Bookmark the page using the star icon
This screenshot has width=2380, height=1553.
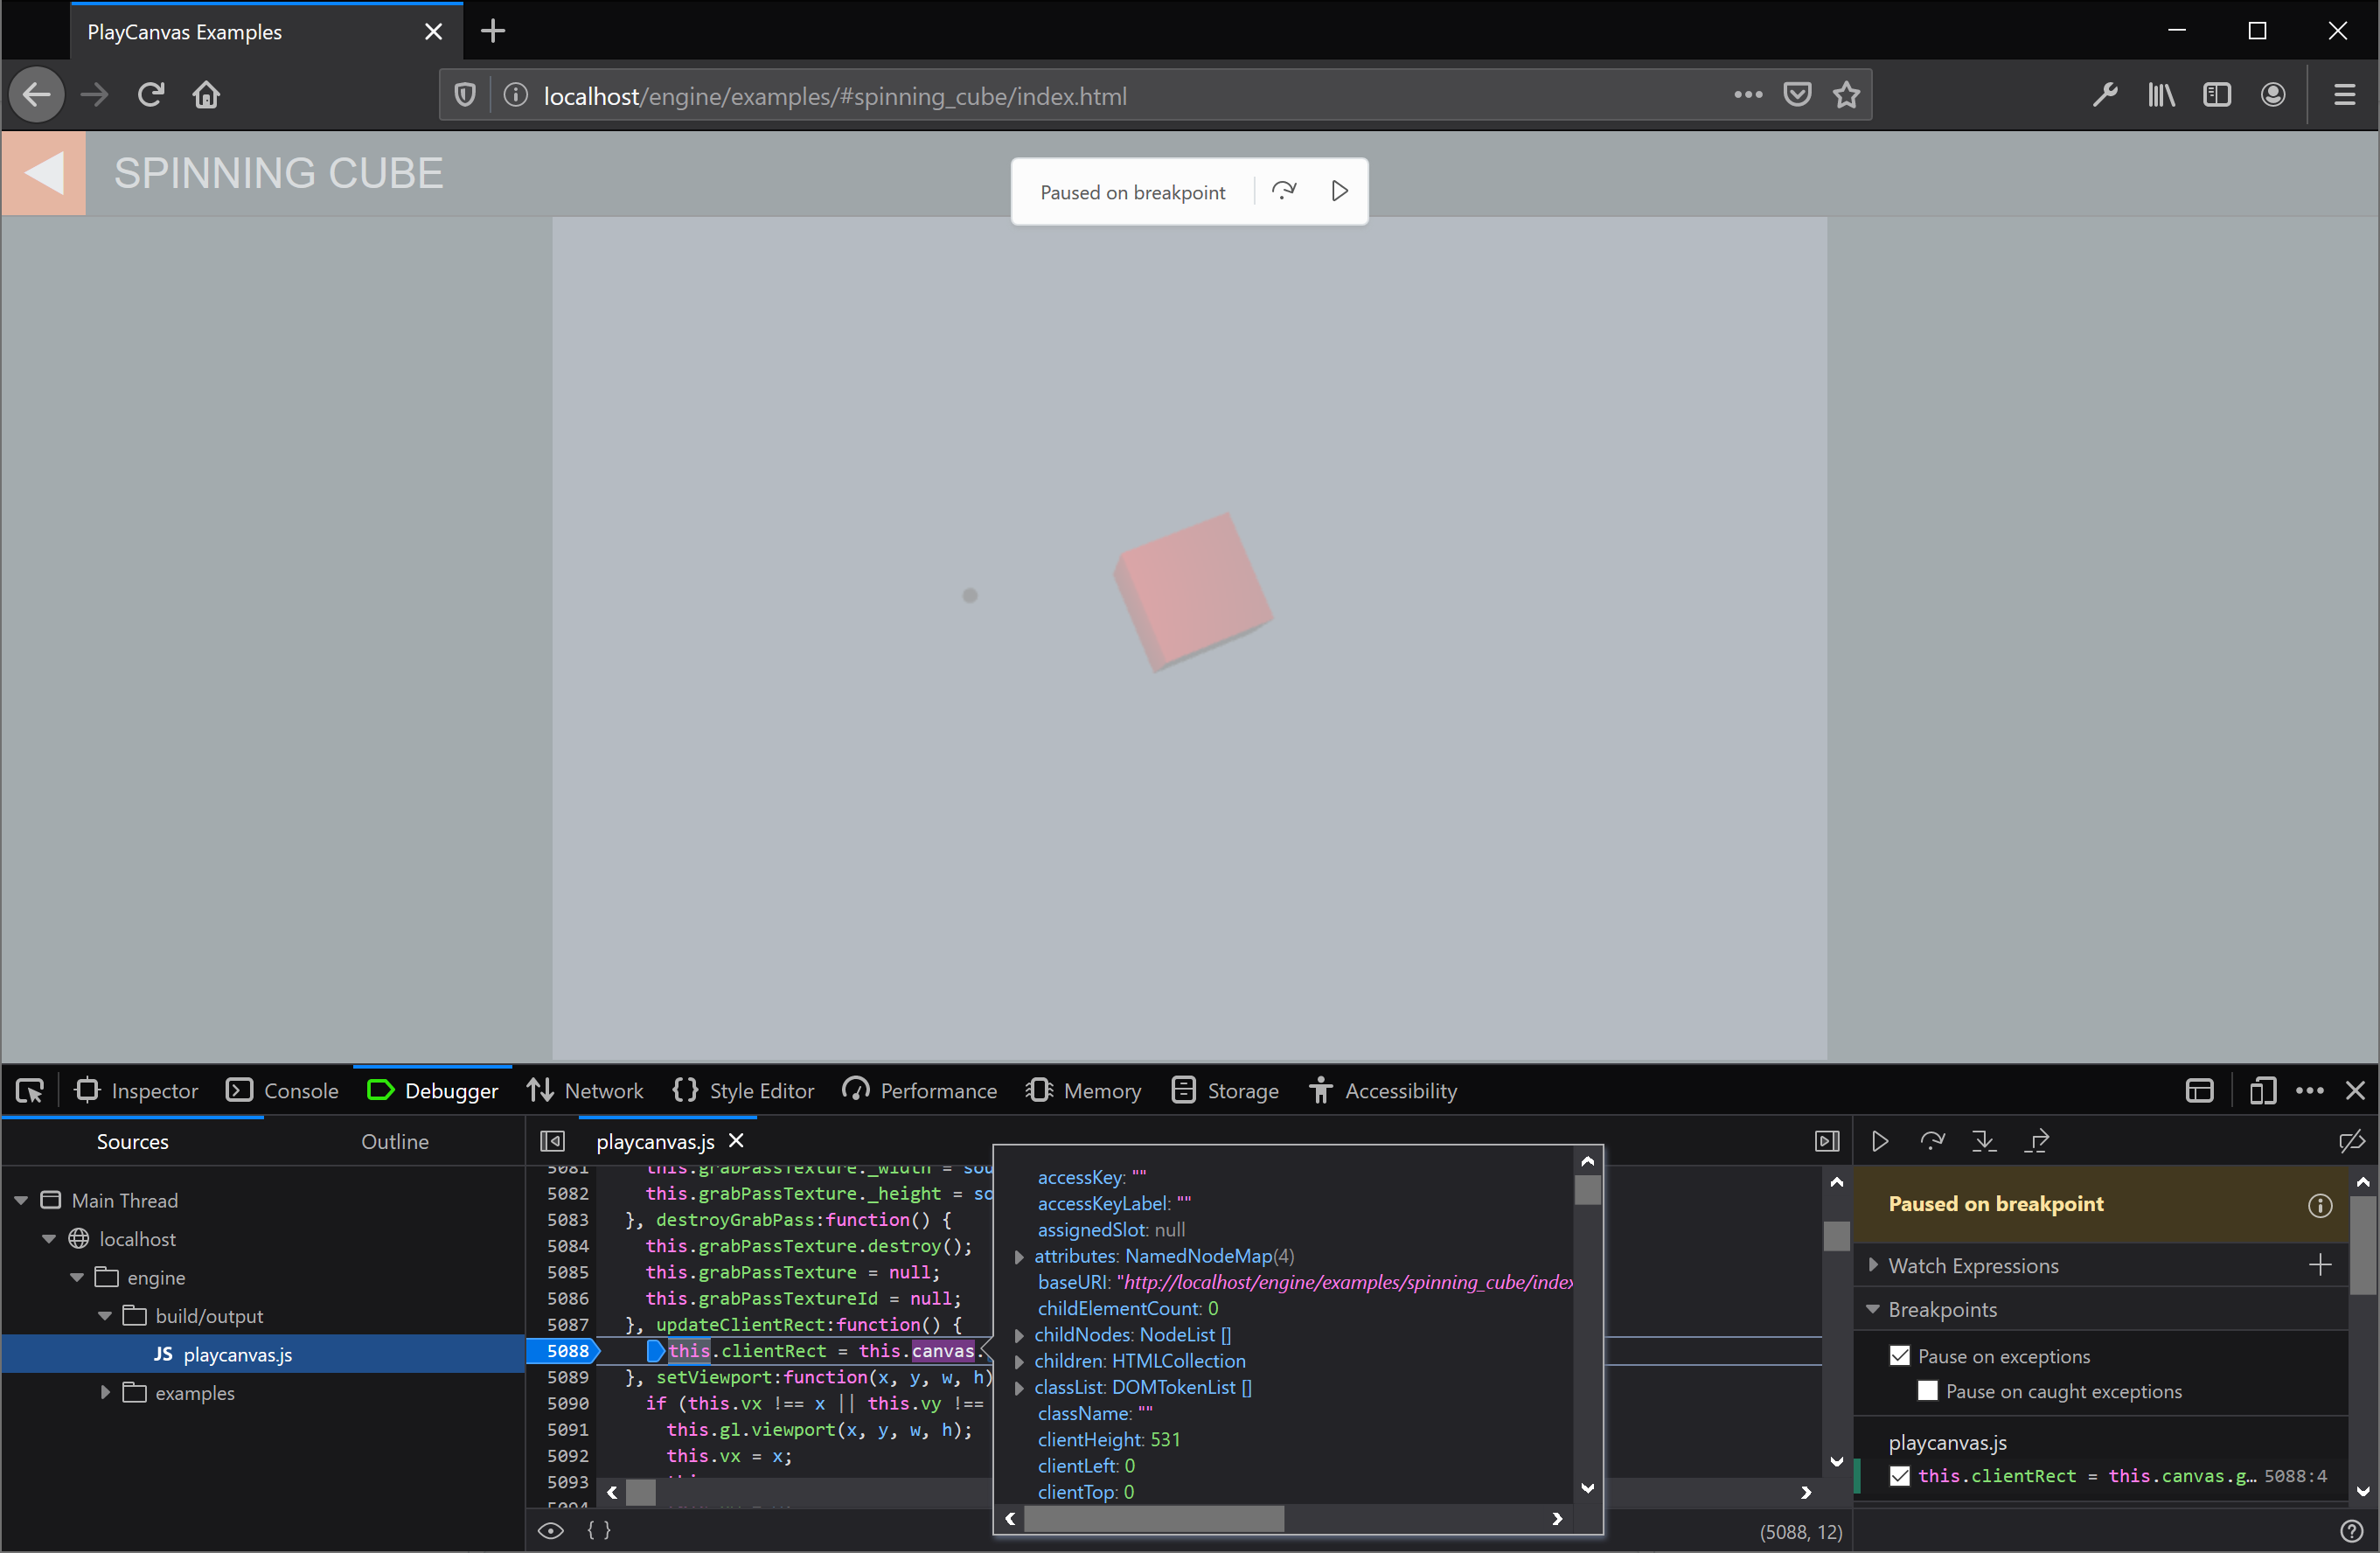1846,95
